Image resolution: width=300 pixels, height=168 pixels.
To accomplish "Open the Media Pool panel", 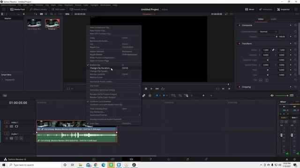I will coord(17,9).
